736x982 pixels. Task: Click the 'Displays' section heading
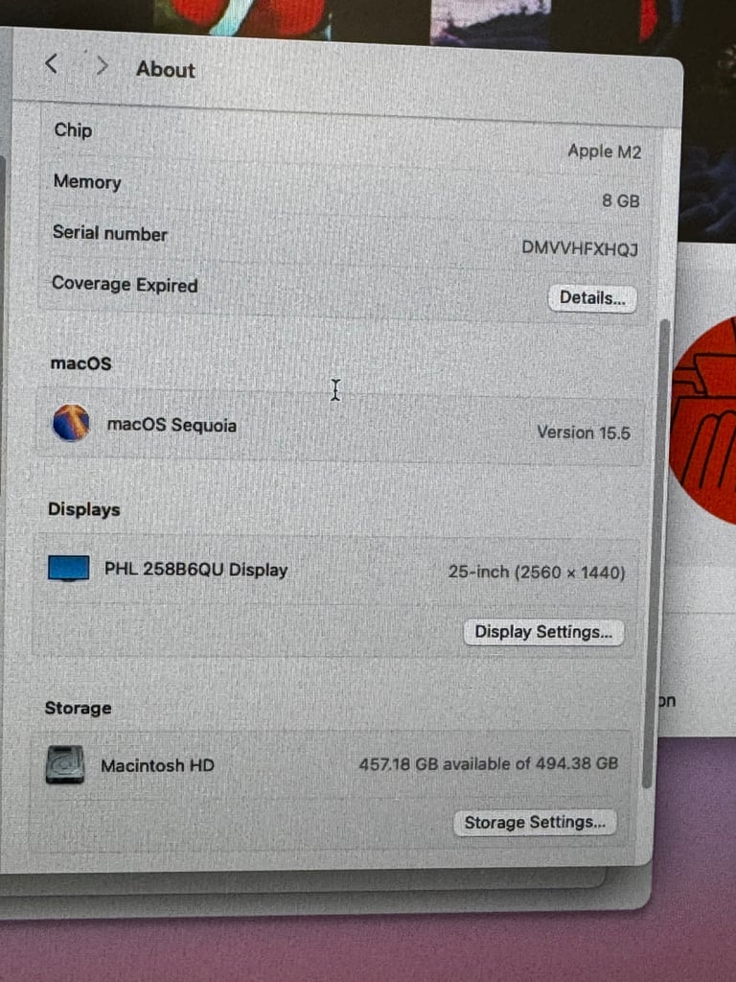pos(84,509)
